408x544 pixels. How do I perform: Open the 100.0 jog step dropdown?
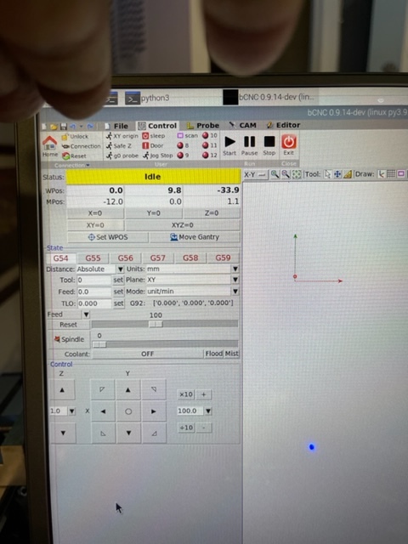[x=207, y=411]
